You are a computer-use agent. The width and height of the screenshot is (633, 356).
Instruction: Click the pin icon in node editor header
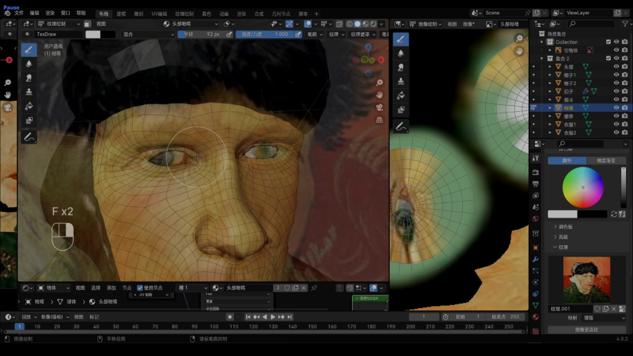314,288
